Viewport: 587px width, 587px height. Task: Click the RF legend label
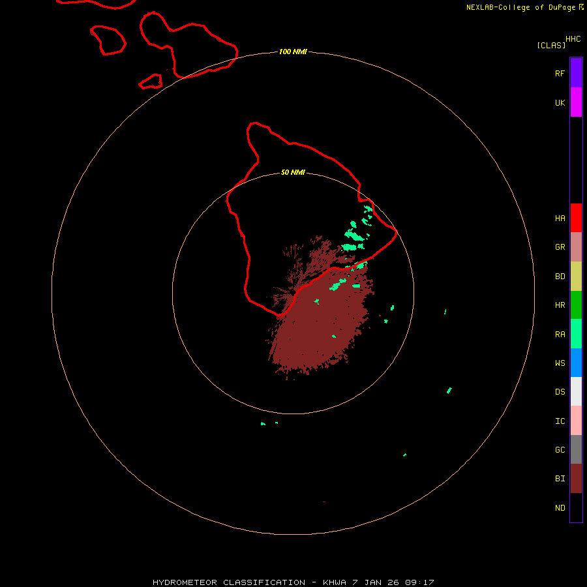(560, 73)
